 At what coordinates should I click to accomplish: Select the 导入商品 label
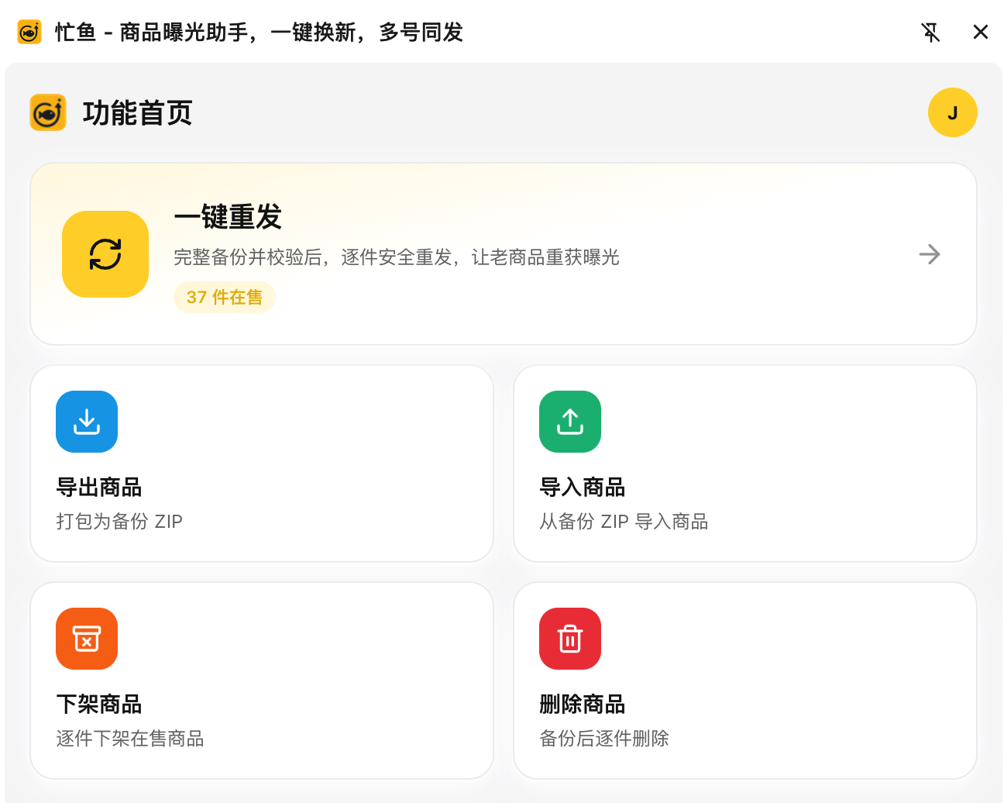[x=583, y=488]
